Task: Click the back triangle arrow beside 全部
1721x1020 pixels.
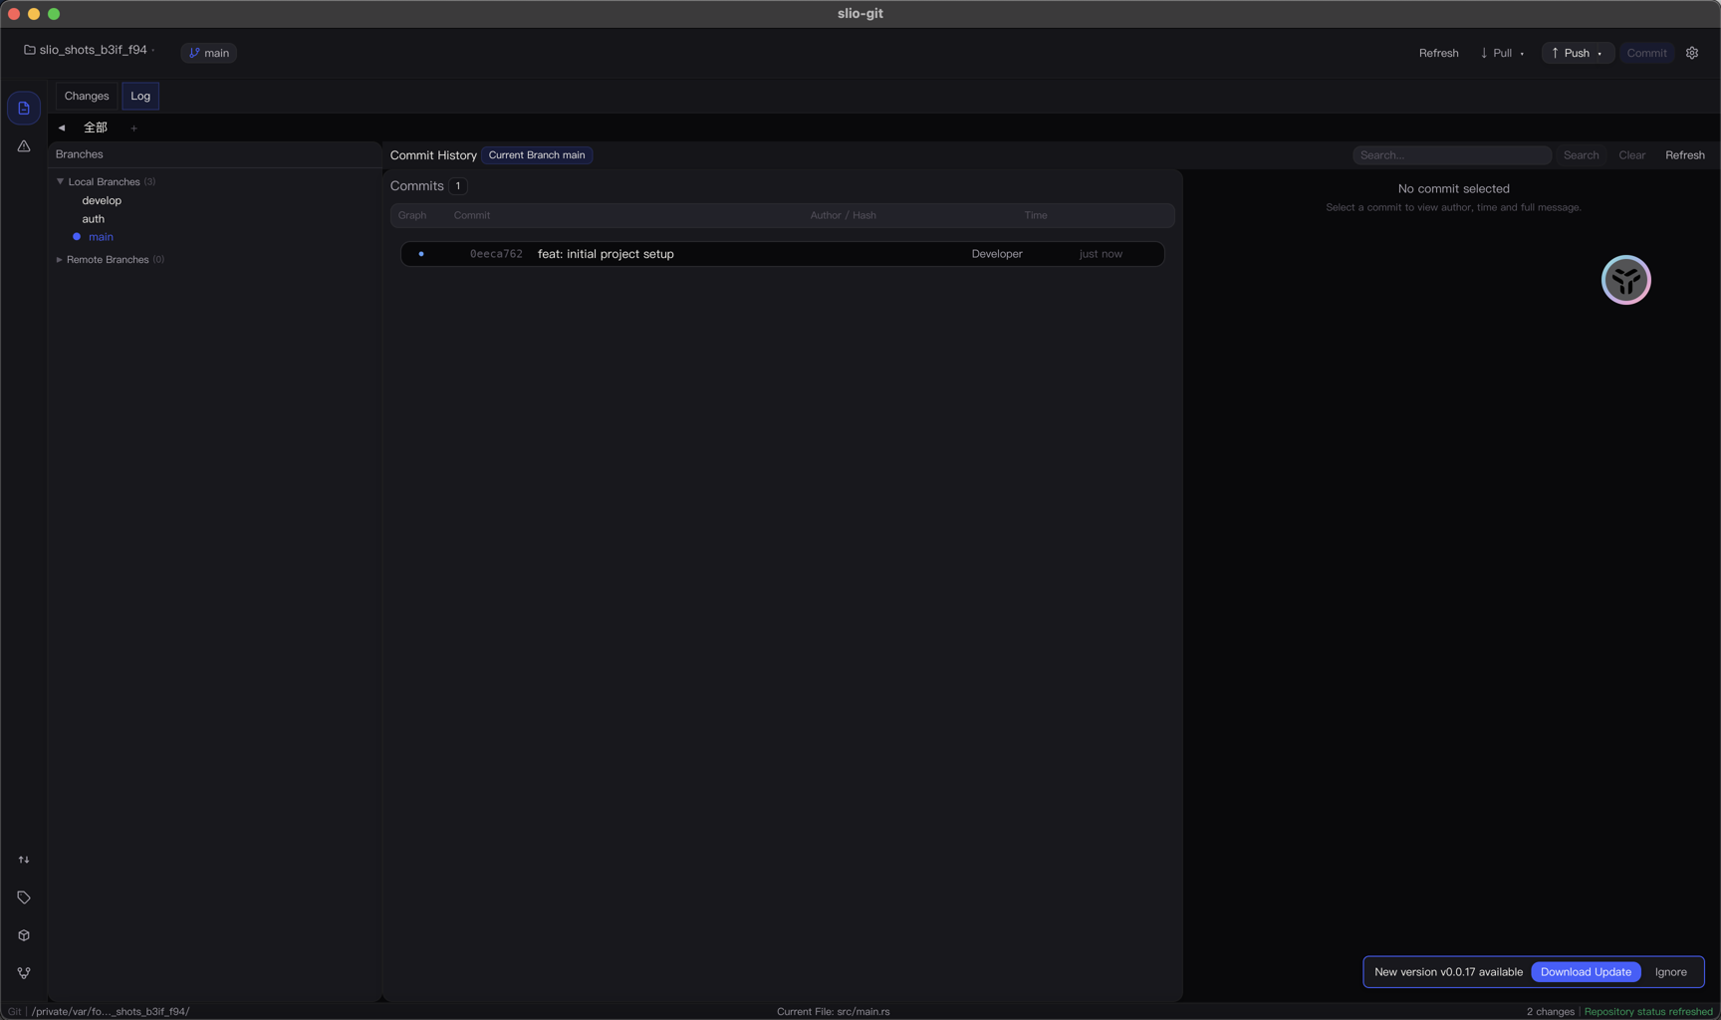Action: [62, 127]
